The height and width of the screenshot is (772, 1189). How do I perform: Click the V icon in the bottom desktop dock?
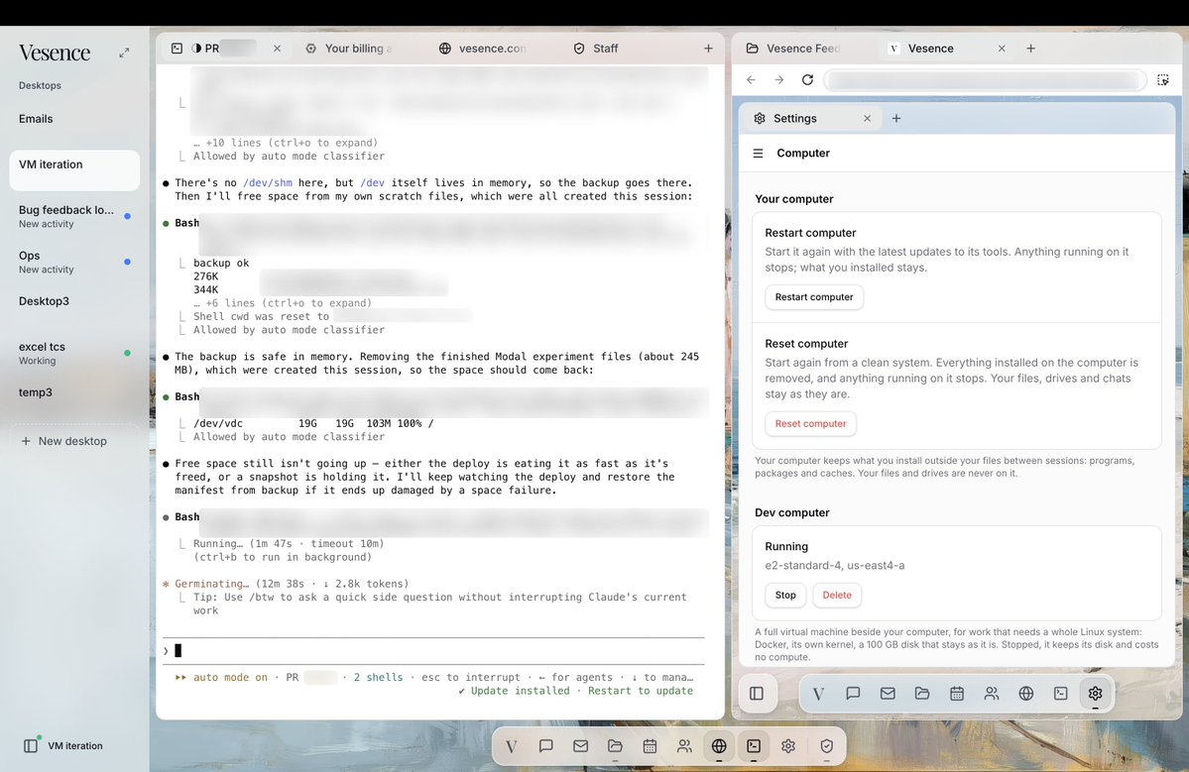[x=511, y=746]
